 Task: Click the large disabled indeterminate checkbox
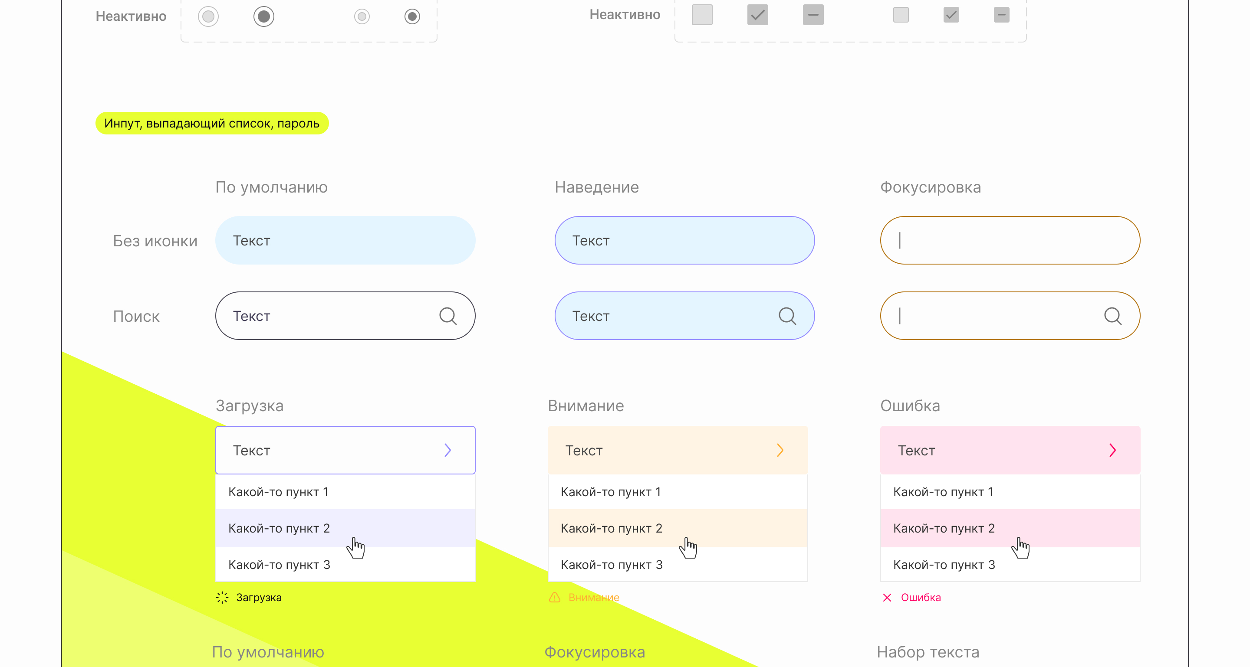[x=813, y=15]
